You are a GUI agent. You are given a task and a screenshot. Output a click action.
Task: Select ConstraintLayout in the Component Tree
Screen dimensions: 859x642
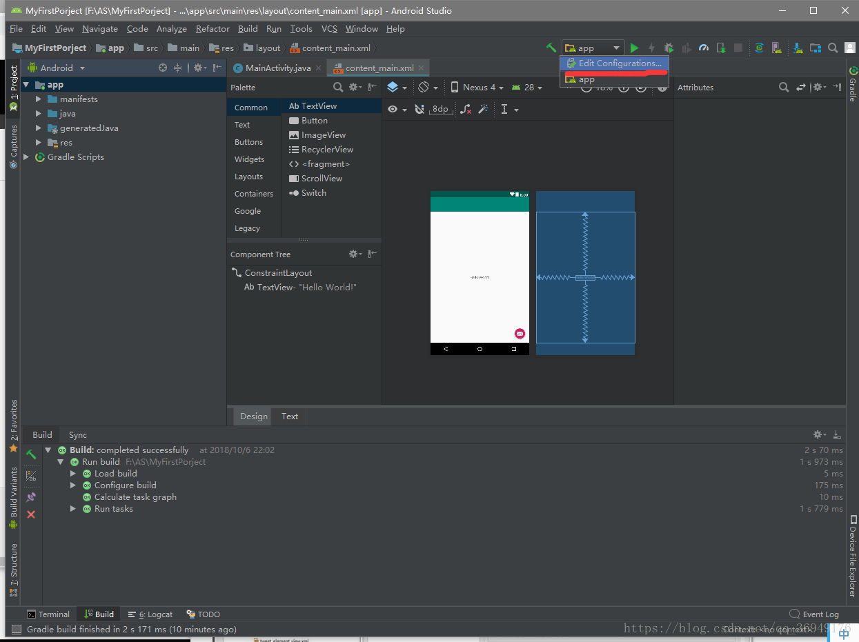(x=278, y=273)
